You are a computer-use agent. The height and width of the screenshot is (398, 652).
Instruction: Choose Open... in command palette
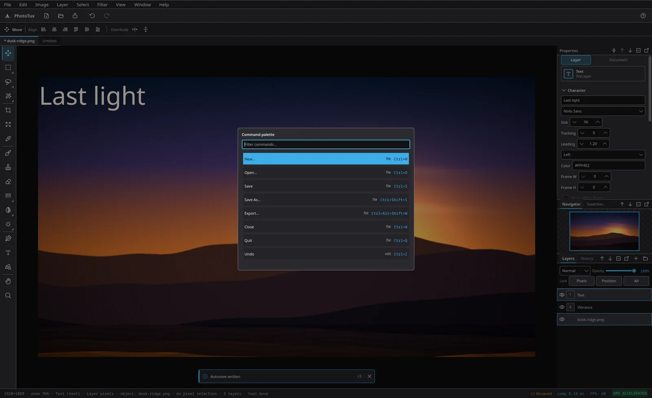(326, 172)
